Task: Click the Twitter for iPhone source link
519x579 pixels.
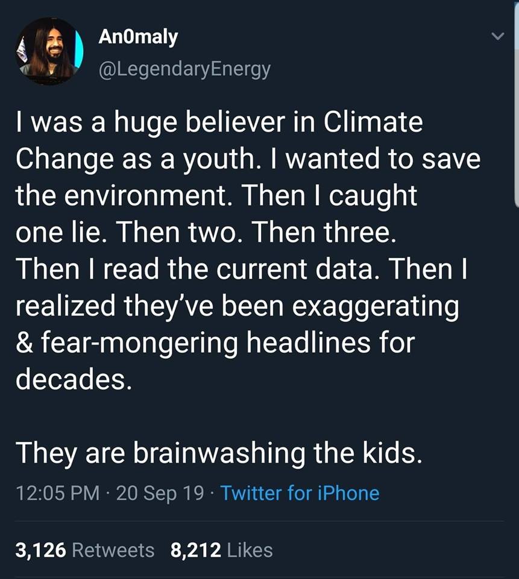Action: (x=300, y=493)
